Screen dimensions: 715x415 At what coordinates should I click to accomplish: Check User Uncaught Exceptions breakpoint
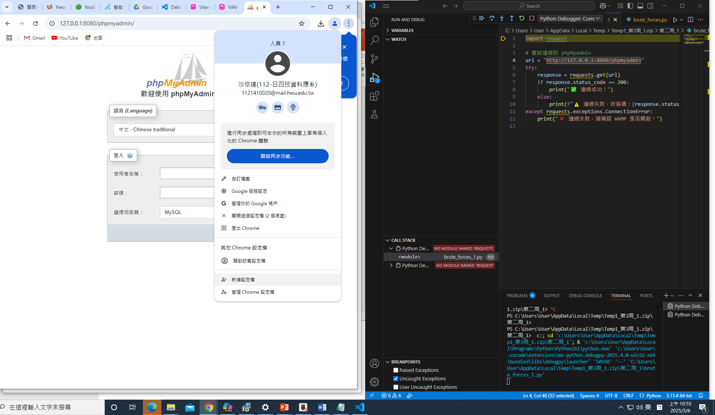click(396, 387)
